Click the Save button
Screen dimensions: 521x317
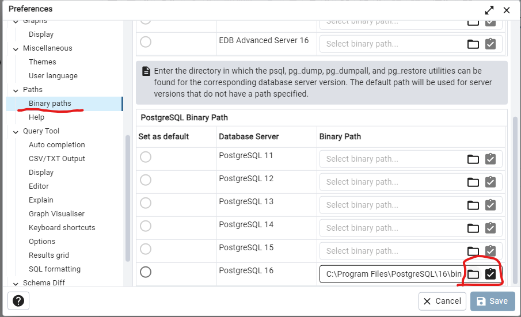pos(492,301)
